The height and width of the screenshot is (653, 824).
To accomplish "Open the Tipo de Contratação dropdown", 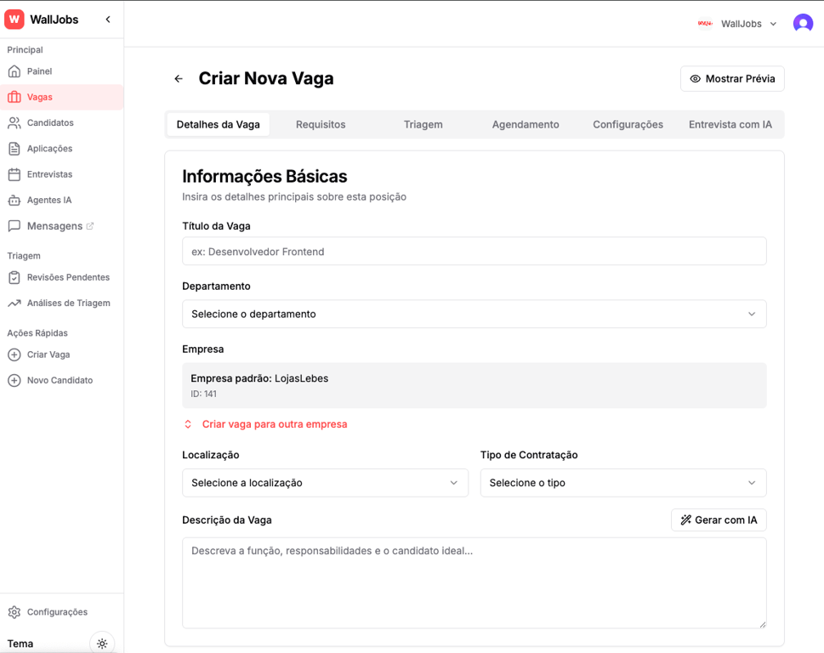I will tap(623, 482).
